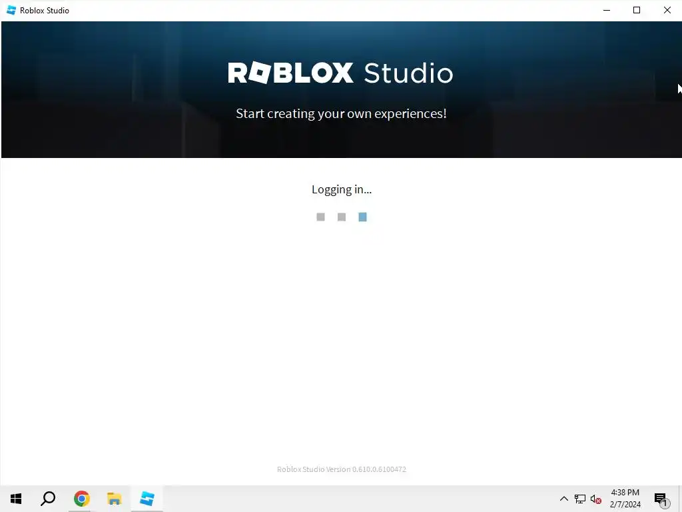This screenshot has height=512, width=682.
Task: Maximize the Roblox Studio window
Action: pyautogui.click(x=637, y=11)
